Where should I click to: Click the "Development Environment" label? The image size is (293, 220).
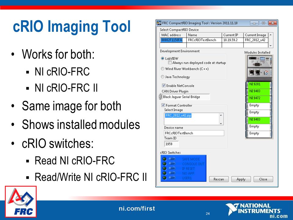click(180, 51)
